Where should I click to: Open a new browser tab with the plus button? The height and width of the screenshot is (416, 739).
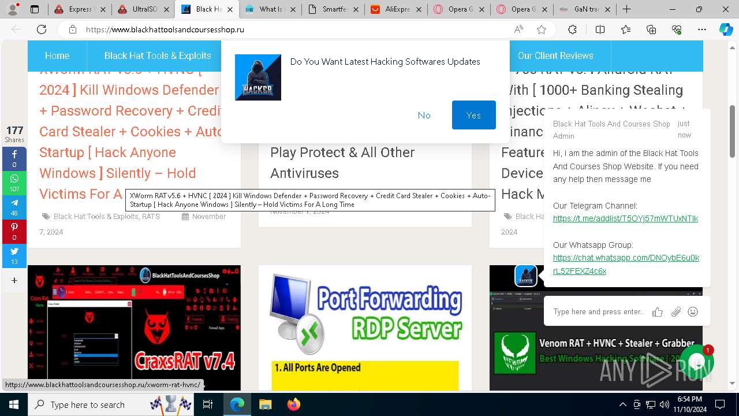626,9
